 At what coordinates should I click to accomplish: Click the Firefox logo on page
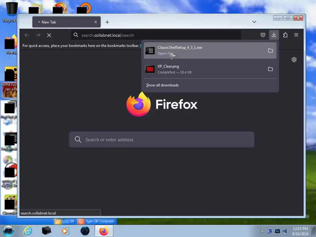point(139,104)
